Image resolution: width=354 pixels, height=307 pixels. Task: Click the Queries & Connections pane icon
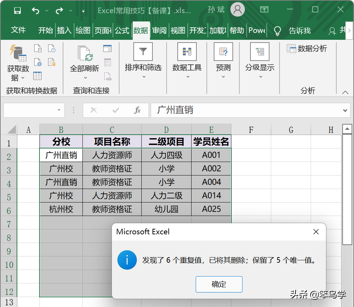click(107, 48)
